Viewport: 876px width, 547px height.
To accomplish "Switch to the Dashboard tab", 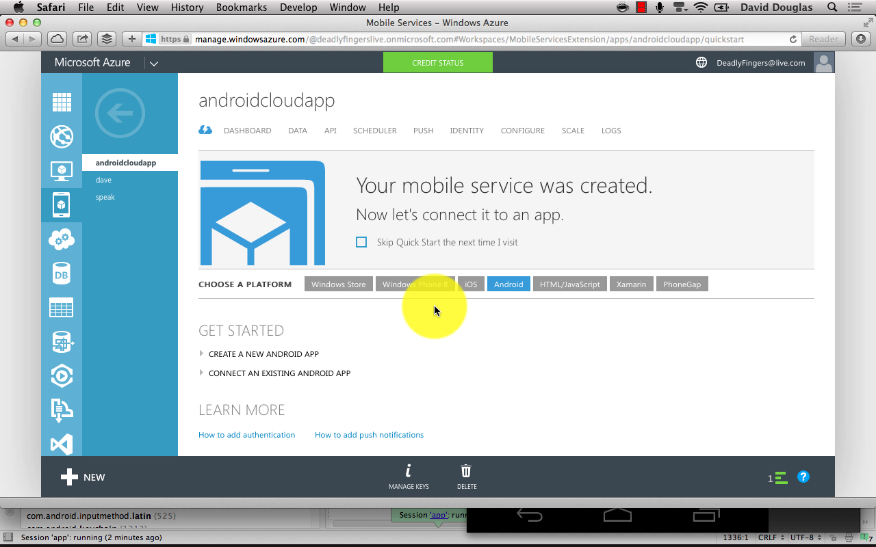I will click(248, 131).
